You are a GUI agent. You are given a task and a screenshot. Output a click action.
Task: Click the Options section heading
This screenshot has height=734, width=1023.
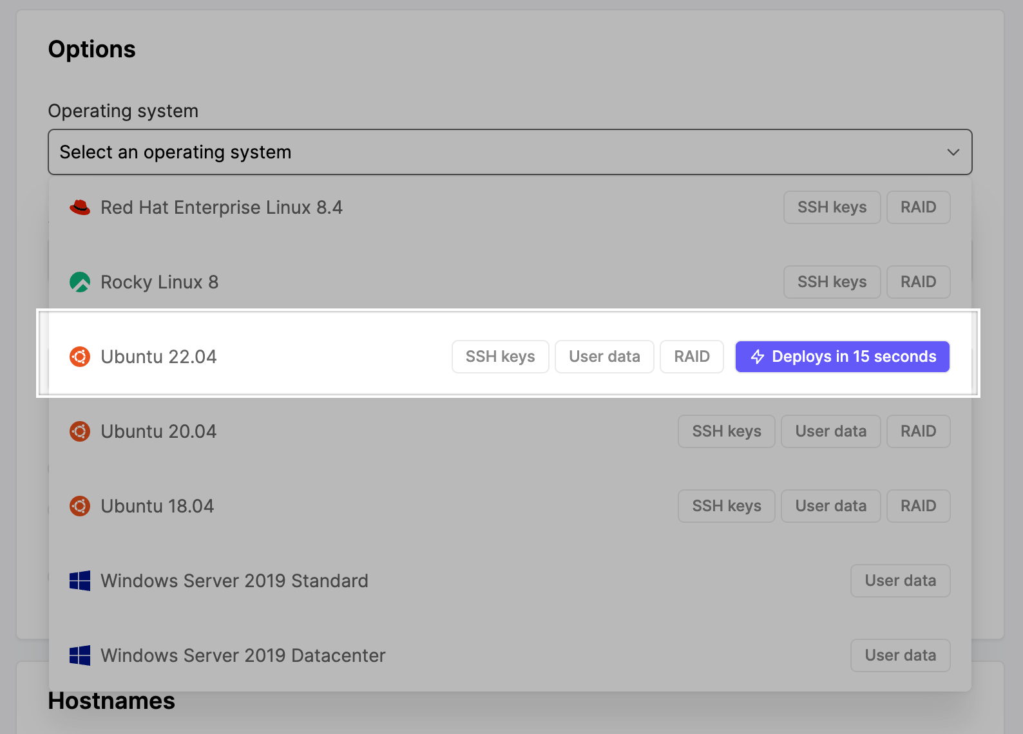(x=92, y=50)
